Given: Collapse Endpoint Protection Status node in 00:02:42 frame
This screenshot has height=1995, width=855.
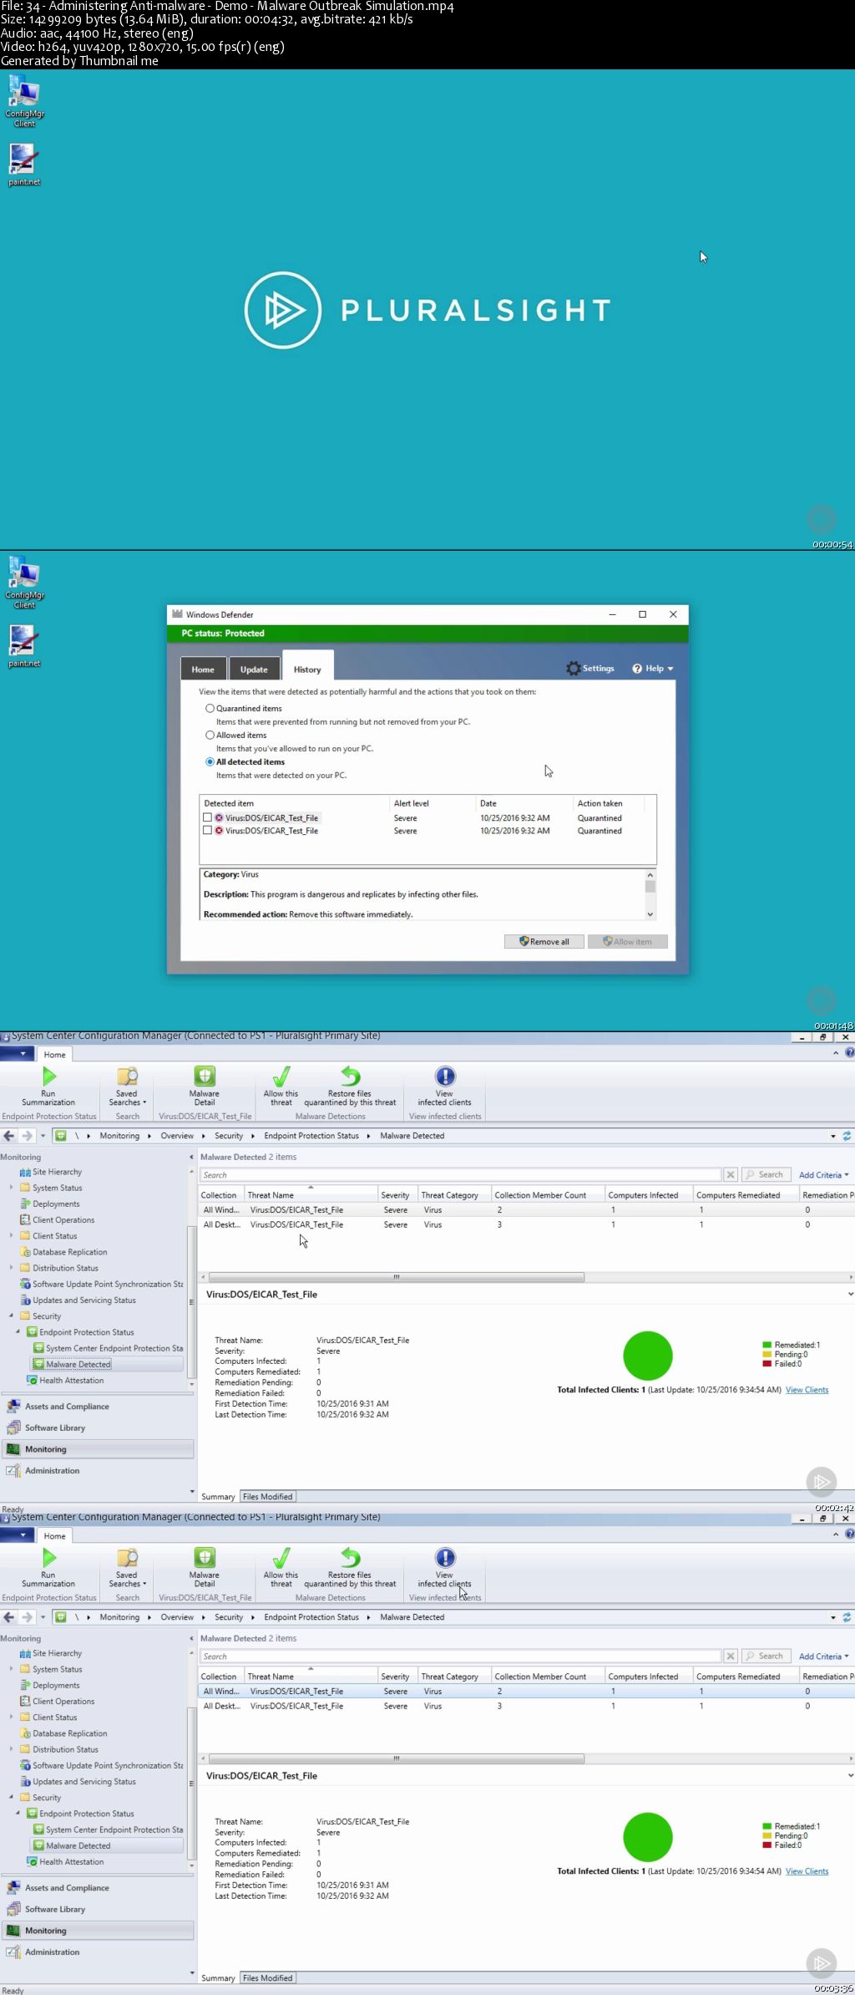Looking at the screenshot, I should click(x=18, y=1331).
